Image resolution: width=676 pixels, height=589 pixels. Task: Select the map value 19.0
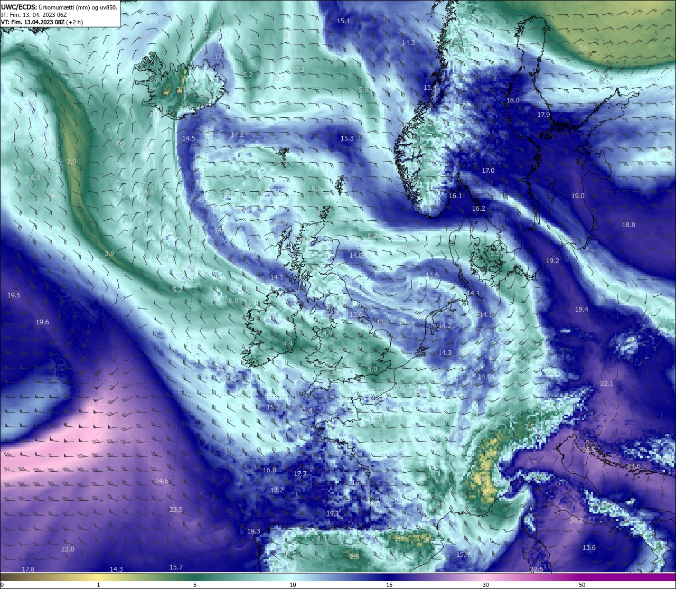[578, 195]
